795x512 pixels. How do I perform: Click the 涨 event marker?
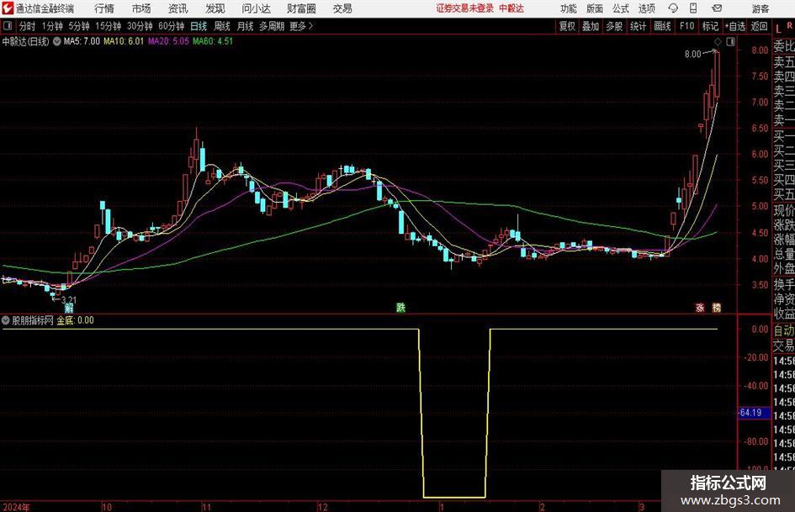pyautogui.click(x=700, y=308)
